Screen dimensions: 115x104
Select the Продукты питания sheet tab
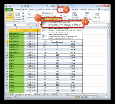tap(23, 94)
